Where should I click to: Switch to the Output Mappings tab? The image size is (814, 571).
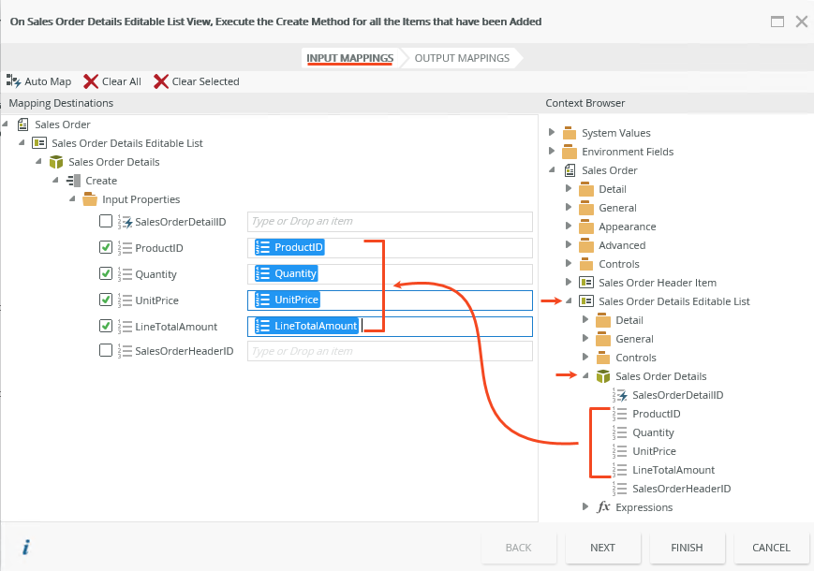462,58
